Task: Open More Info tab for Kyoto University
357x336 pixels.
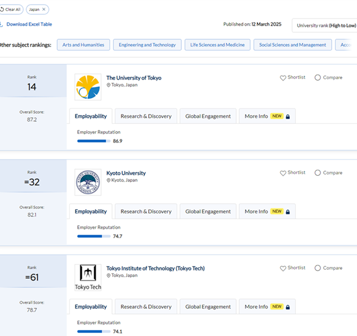Action: (267, 211)
